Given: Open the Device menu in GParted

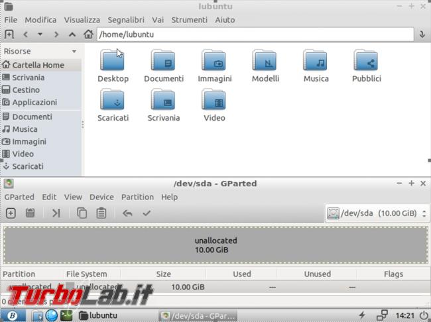Looking at the screenshot, I should [101, 197].
